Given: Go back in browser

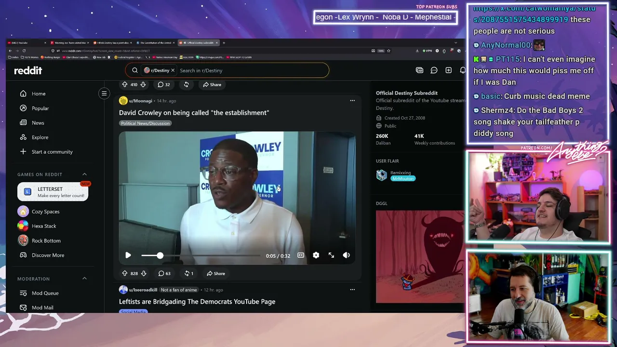Looking at the screenshot, I should point(10,51).
